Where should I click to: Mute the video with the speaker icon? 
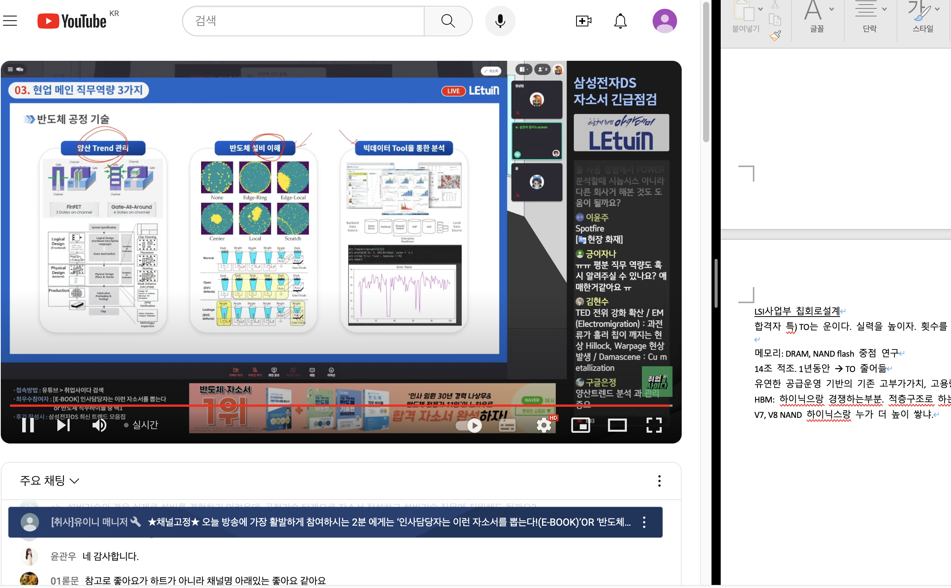point(99,425)
